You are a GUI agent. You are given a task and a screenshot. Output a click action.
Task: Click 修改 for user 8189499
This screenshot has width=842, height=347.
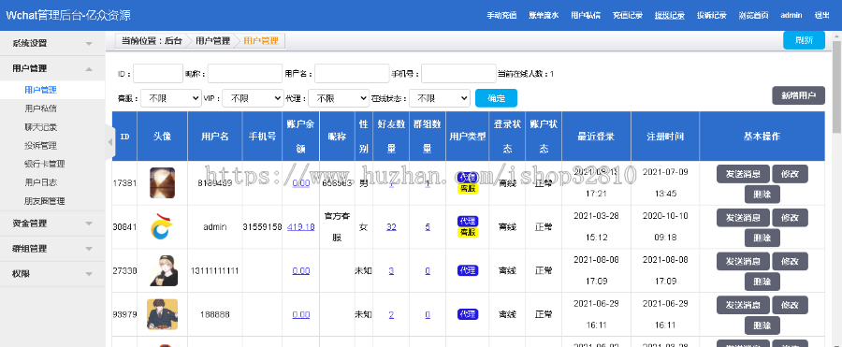790,174
